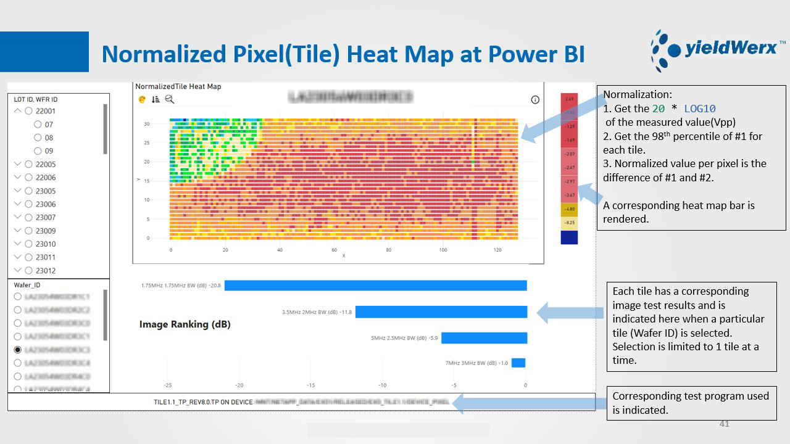Image resolution: width=790 pixels, height=444 pixels.
Task: Collapse the 22001 lot tree node
Action: 17,112
